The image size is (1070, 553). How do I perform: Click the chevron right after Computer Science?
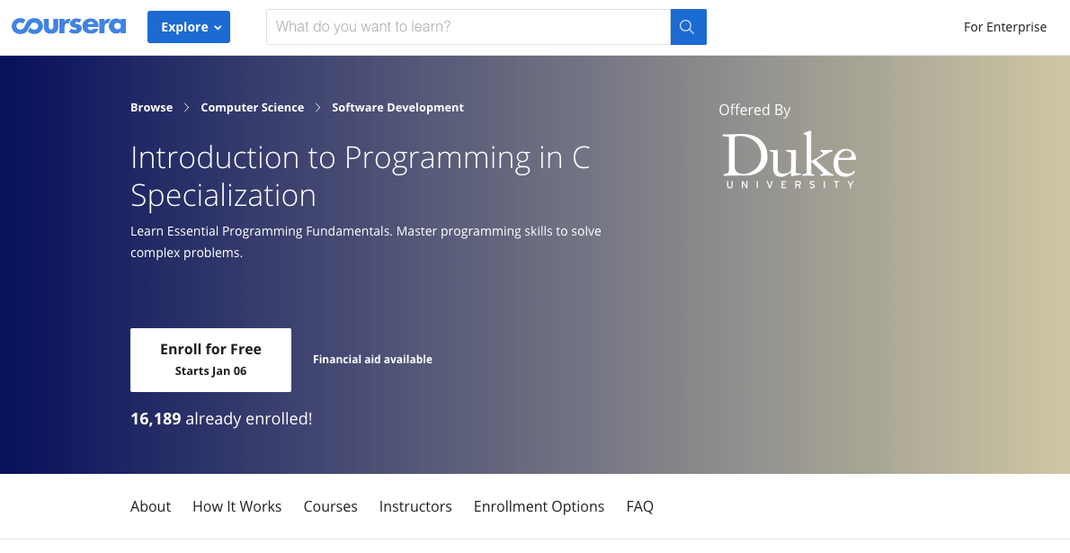click(x=317, y=108)
